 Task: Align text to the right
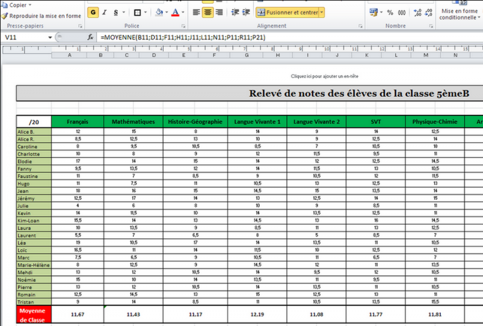click(220, 12)
